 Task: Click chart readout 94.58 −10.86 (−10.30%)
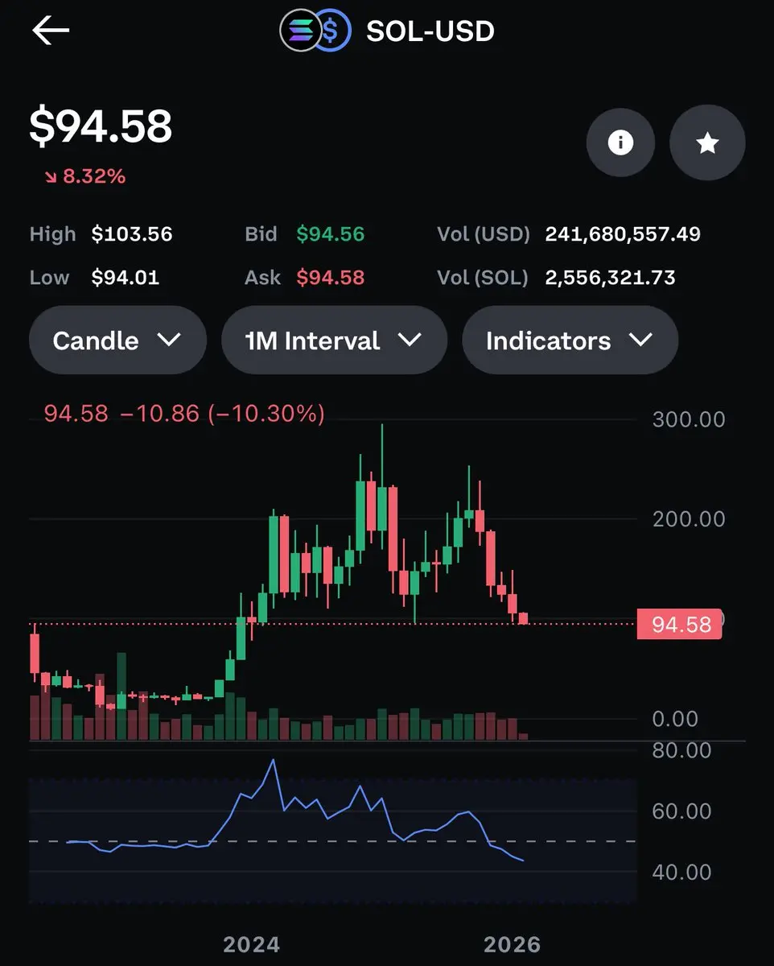click(184, 414)
